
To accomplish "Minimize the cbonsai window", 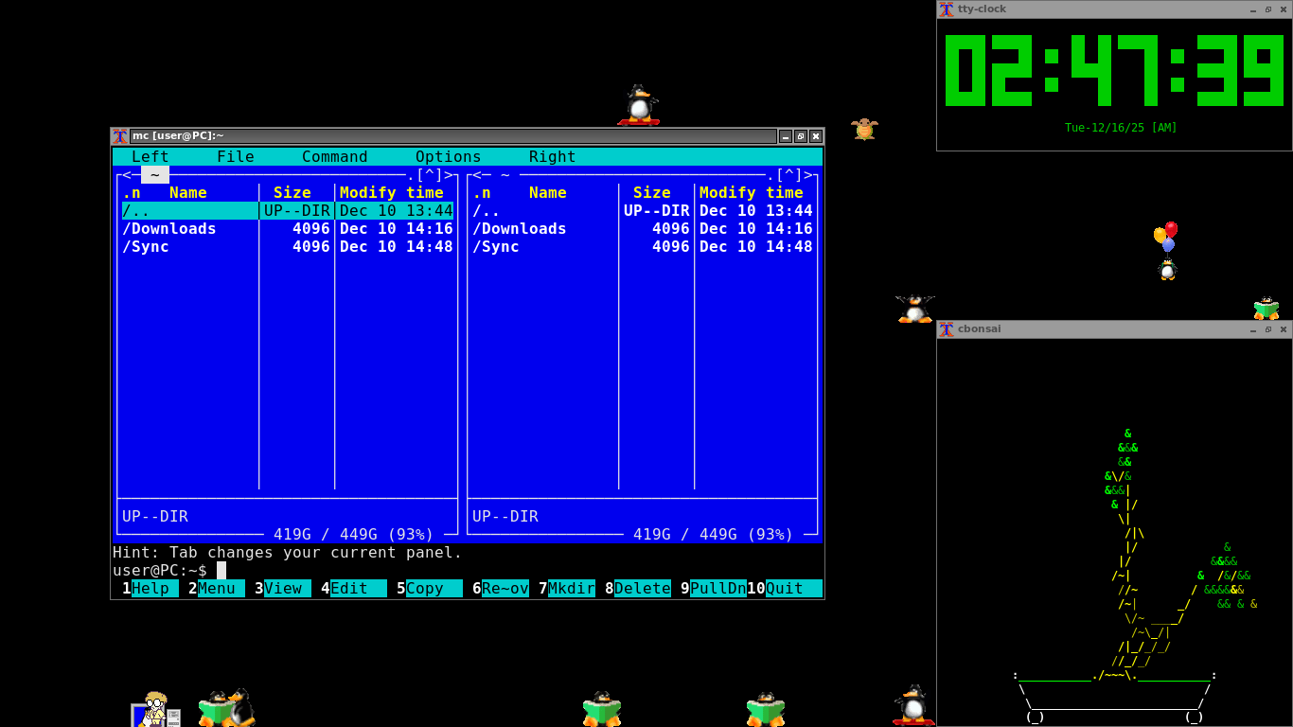I will coord(1253,329).
